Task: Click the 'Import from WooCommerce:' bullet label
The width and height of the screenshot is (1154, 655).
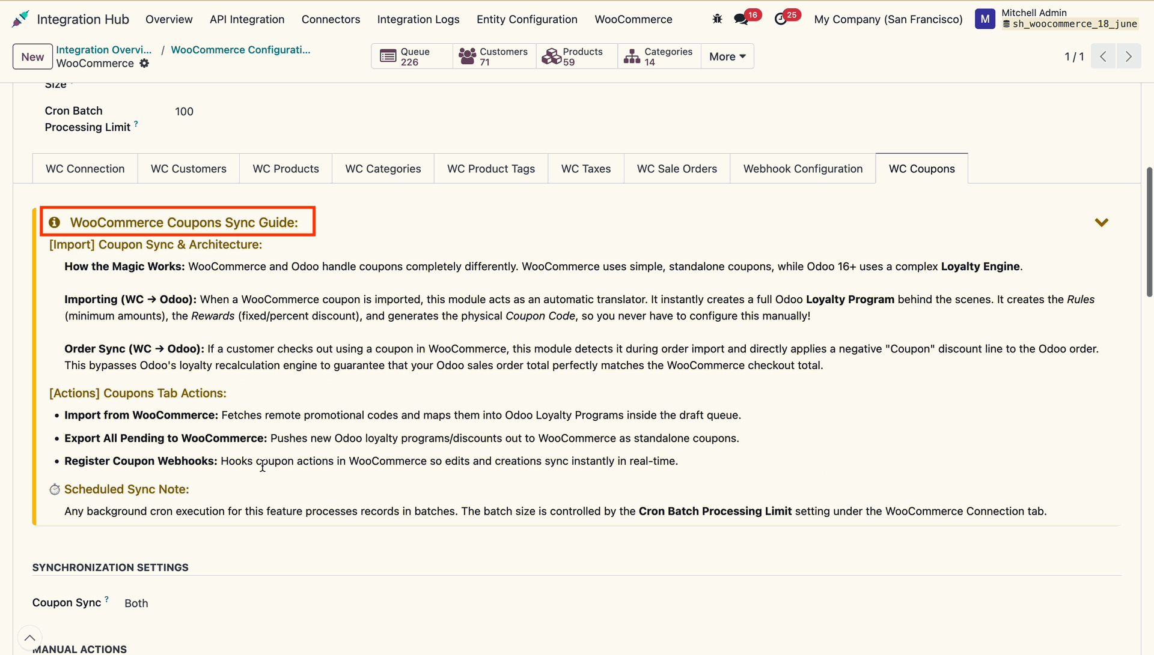Action: click(x=141, y=415)
